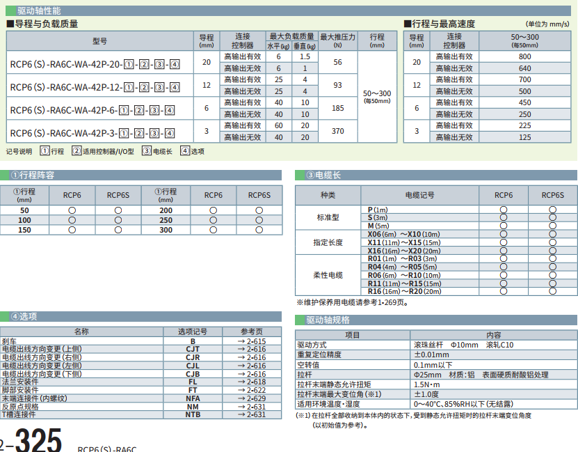Click option code CJR
This screenshot has width=578, height=452.
pos(193,357)
